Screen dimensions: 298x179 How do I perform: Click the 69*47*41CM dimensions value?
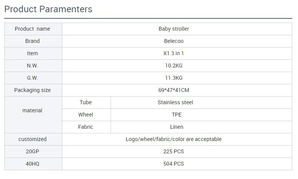(x=174, y=90)
